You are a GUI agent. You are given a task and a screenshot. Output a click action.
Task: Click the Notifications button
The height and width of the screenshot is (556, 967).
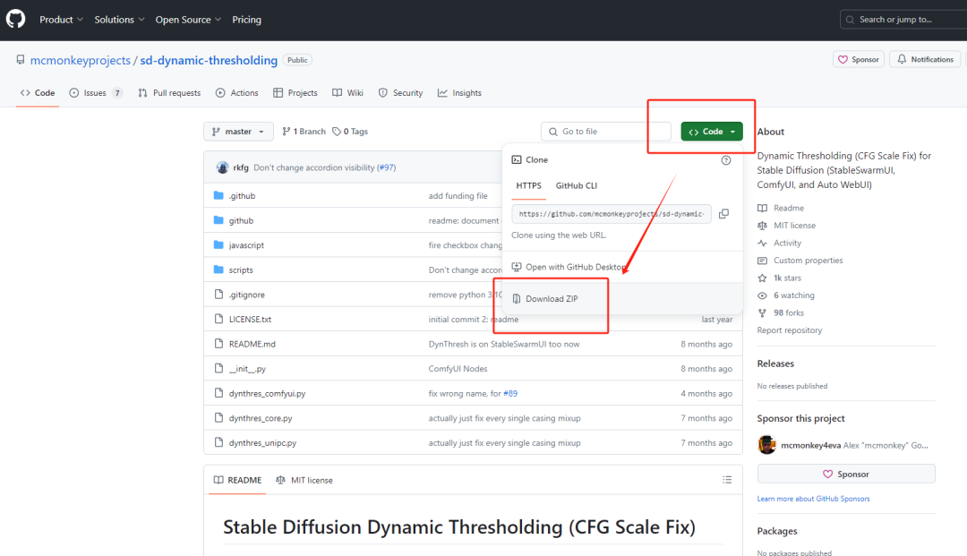click(x=925, y=60)
